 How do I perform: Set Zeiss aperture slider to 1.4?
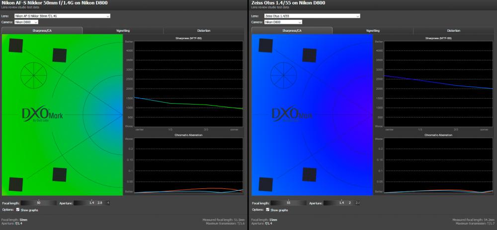point(341,203)
